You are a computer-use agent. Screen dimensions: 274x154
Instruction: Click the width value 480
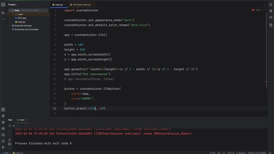(x=80, y=44)
